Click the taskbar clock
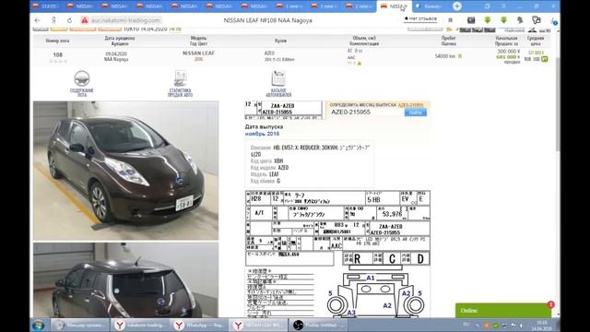This screenshot has height=332, width=590. (541, 326)
